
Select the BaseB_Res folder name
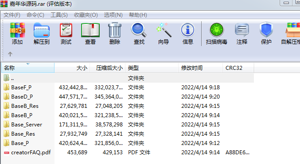click(x=25, y=106)
